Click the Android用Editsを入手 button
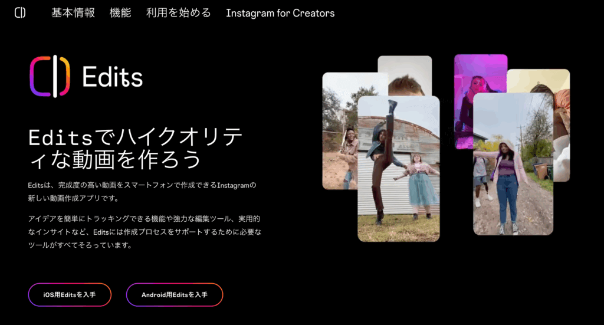The image size is (604, 325). tap(175, 294)
